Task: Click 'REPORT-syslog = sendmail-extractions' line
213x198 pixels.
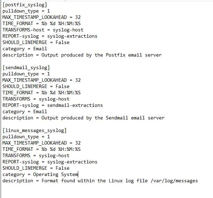Action: 53,105
